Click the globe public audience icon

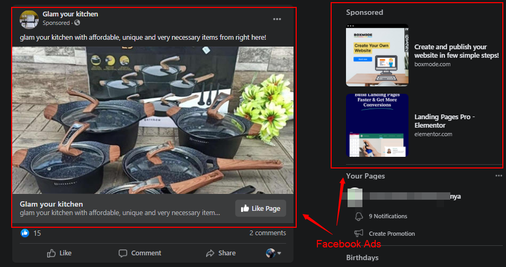(77, 23)
